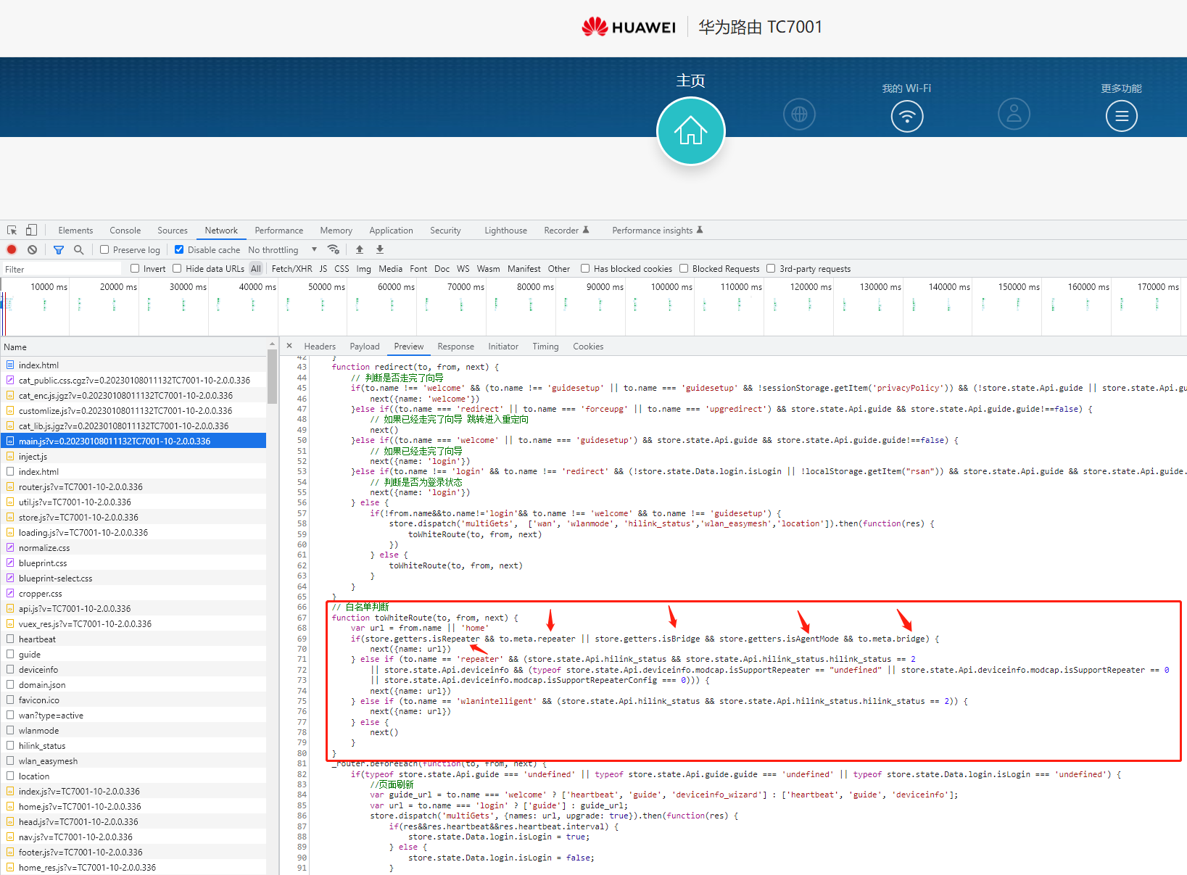Check Blocked Requests checkbox

[x=684, y=268]
